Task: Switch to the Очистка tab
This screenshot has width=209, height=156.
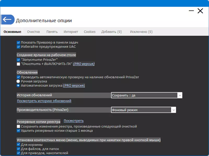Action: (x=33, y=32)
